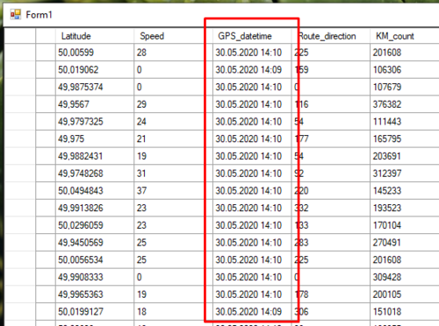Select Latitude cell 50,0056534
The height and width of the screenshot is (326, 439).
tap(95, 259)
